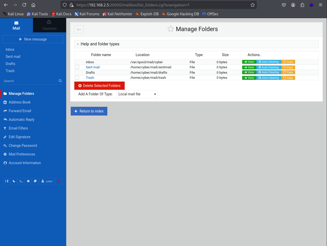
Task: Open the browser extensions puzzle icon
Action: coord(302,5)
